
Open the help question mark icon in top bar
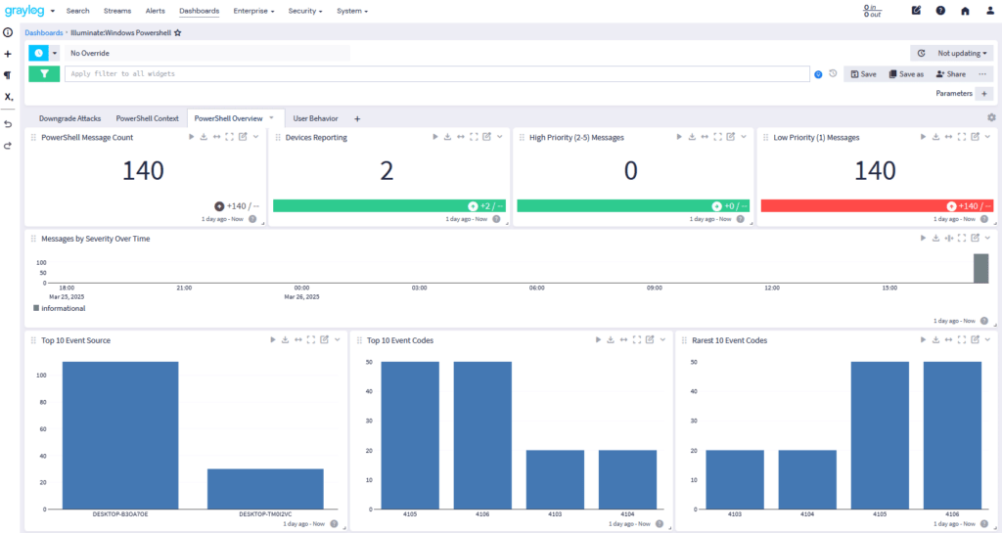tap(940, 11)
